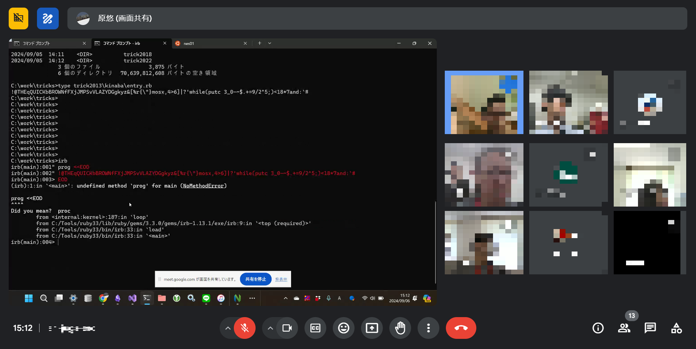696x349 pixels.
Task: Click the present screen icon
Action: (x=372, y=328)
